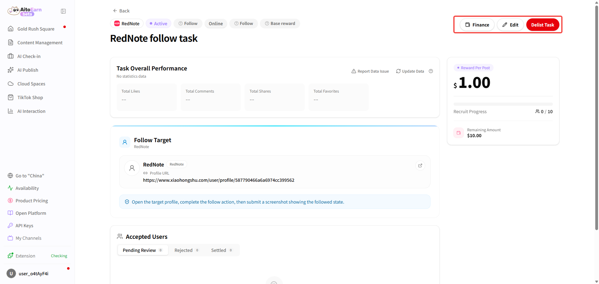
Task: Click the Recruit Progress bar
Action: tap(503, 104)
